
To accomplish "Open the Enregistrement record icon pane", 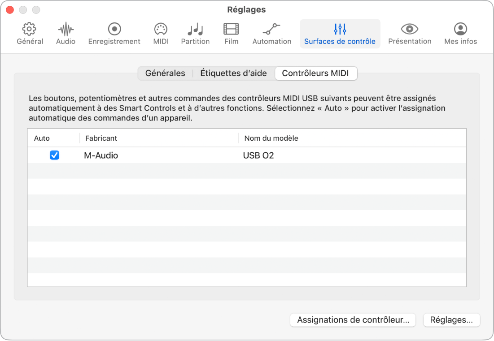I will coord(114,34).
